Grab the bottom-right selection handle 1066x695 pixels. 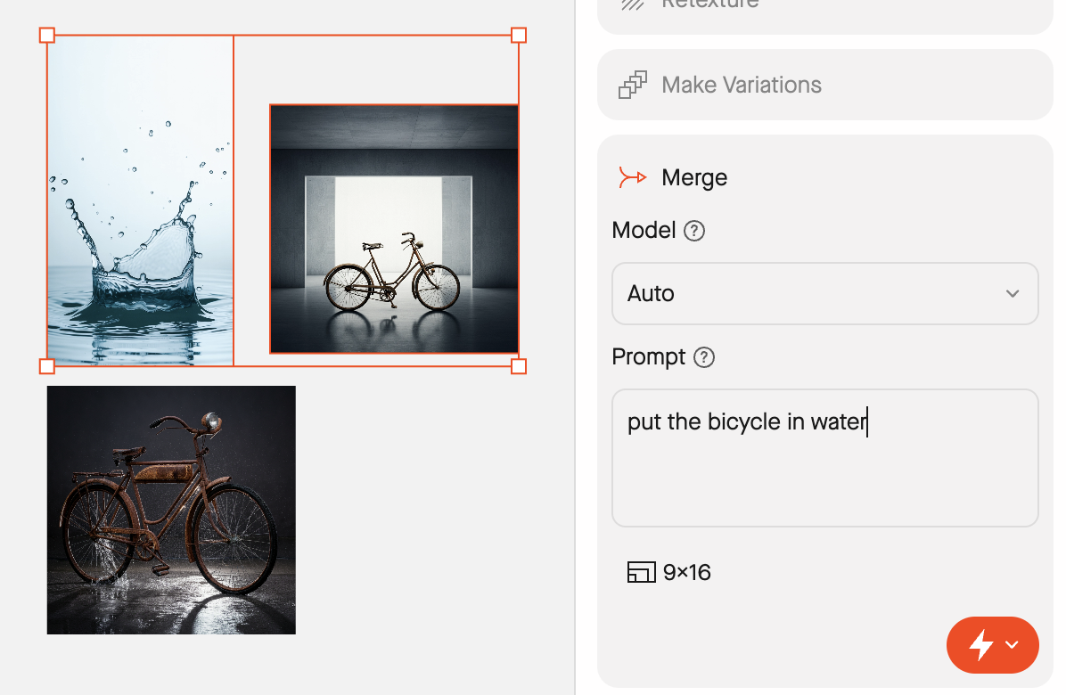click(x=519, y=366)
